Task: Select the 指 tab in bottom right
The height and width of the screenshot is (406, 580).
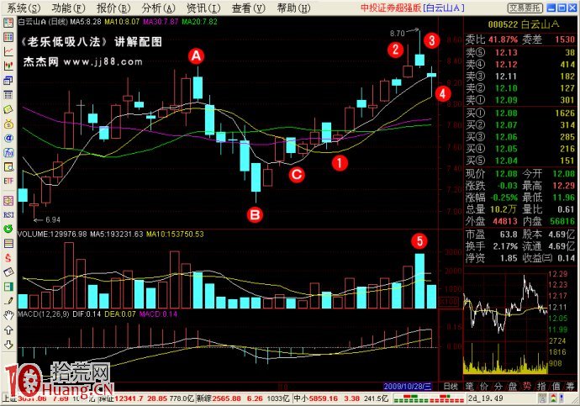Action: click(x=541, y=387)
